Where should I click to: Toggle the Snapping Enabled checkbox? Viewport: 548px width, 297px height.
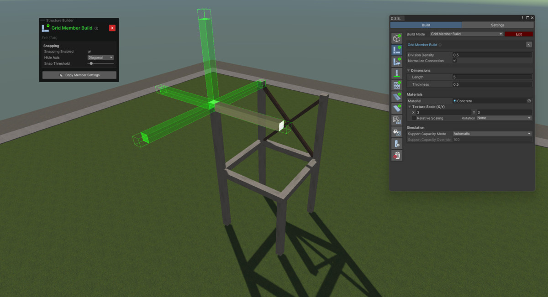click(x=89, y=52)
